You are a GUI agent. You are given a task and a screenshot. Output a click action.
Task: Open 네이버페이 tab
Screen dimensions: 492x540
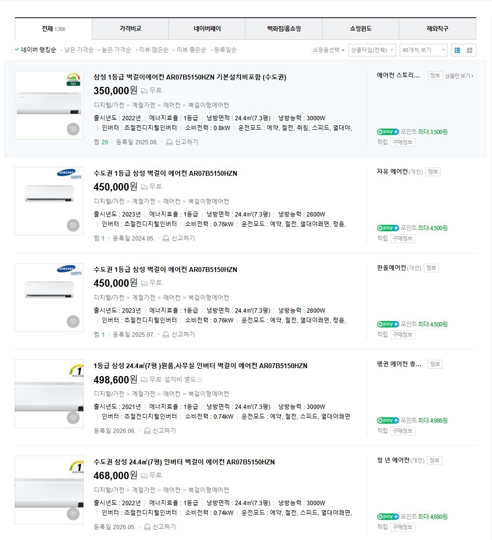coord(207,29)
